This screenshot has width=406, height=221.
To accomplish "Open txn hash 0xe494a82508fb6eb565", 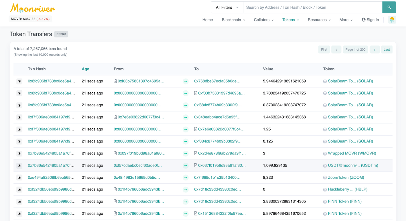I will (51, 177).
